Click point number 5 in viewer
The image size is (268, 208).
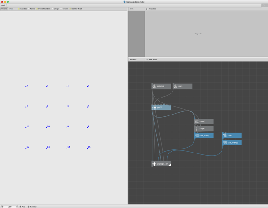pyautogui.click(x=47, y=106)
